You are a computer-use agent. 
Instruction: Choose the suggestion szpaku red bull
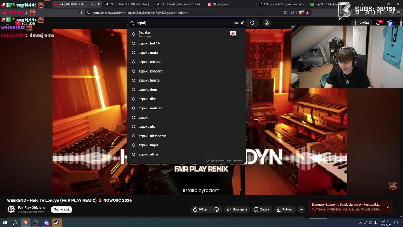186,62
